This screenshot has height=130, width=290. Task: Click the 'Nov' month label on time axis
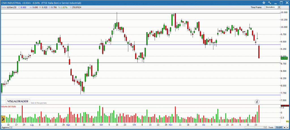point(170,125)
